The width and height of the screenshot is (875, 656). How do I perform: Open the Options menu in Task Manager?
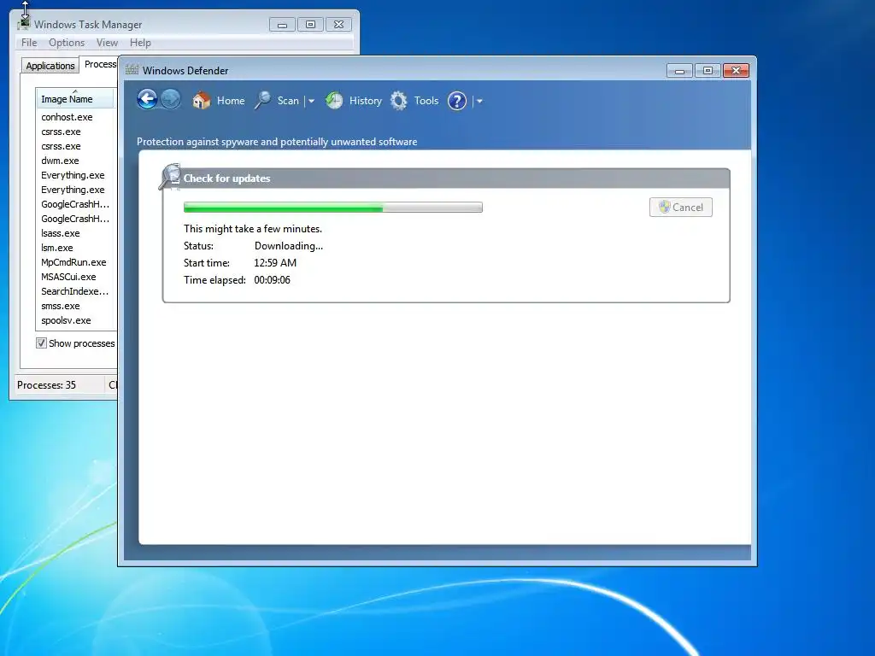click(x=67, y=43)
